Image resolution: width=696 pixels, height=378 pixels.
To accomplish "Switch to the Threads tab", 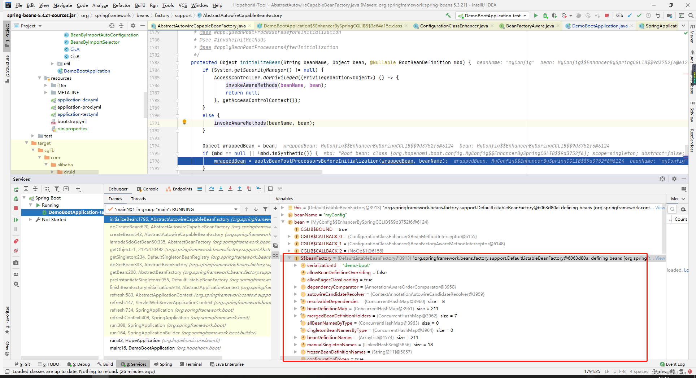I will pyautogui.click(x=138, y=199).
